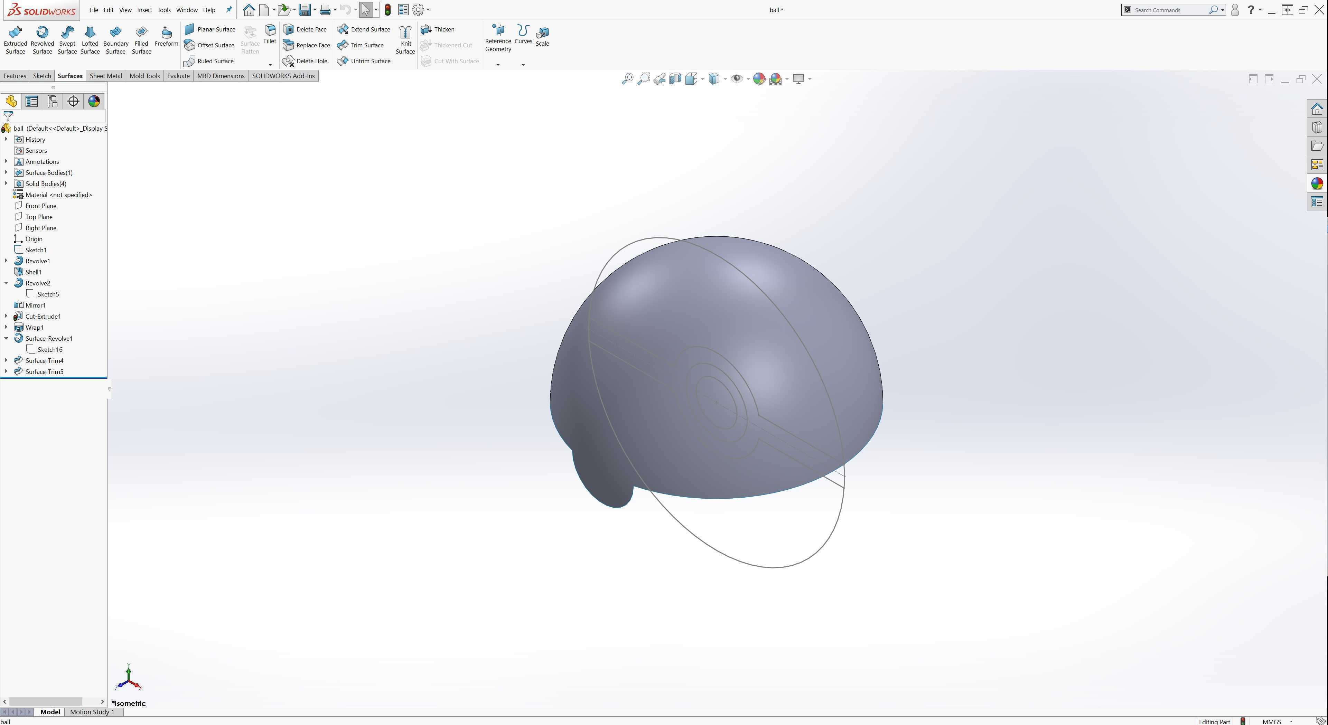Viewport: 1328px width, 725px height.
Task: Select the Revolved Surface tool
Action: 42,40
